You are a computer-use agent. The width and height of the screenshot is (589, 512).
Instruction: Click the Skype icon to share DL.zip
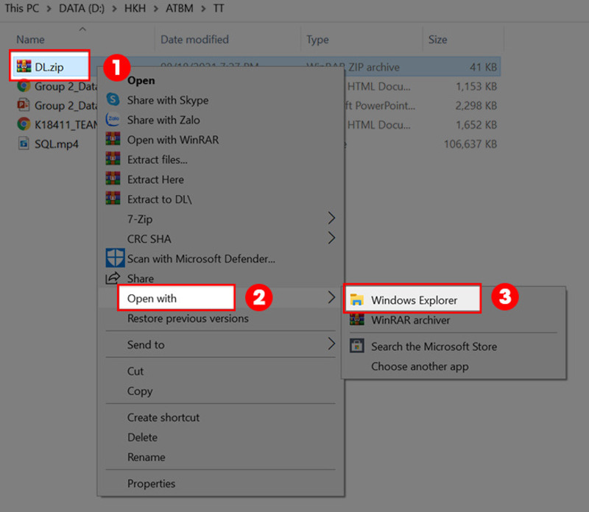coord(114,100)
